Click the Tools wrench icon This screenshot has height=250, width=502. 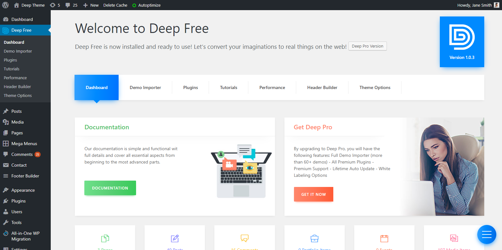click(6, 222)
